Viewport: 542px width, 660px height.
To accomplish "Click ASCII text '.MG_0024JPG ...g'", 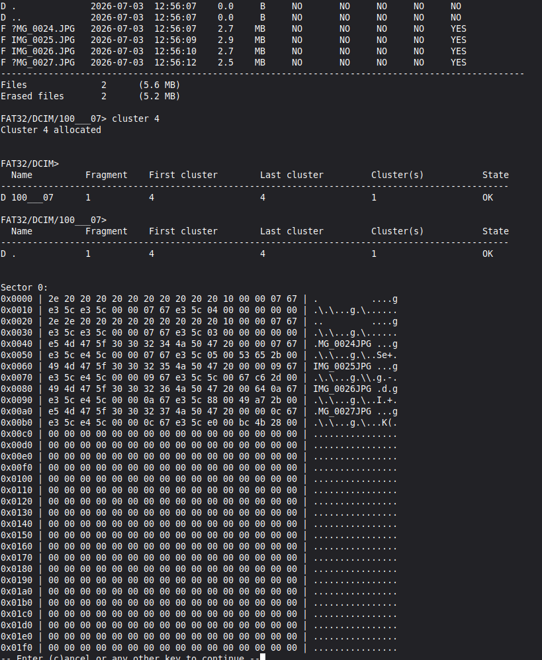I will [x=355, y=344].
